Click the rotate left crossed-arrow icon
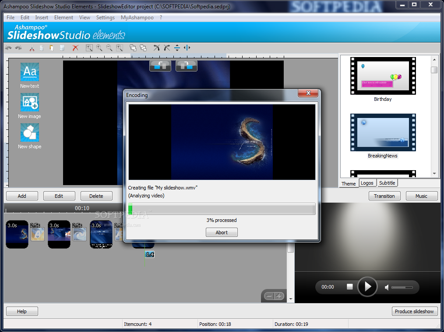The image size is (444, 332). (156, 48)
